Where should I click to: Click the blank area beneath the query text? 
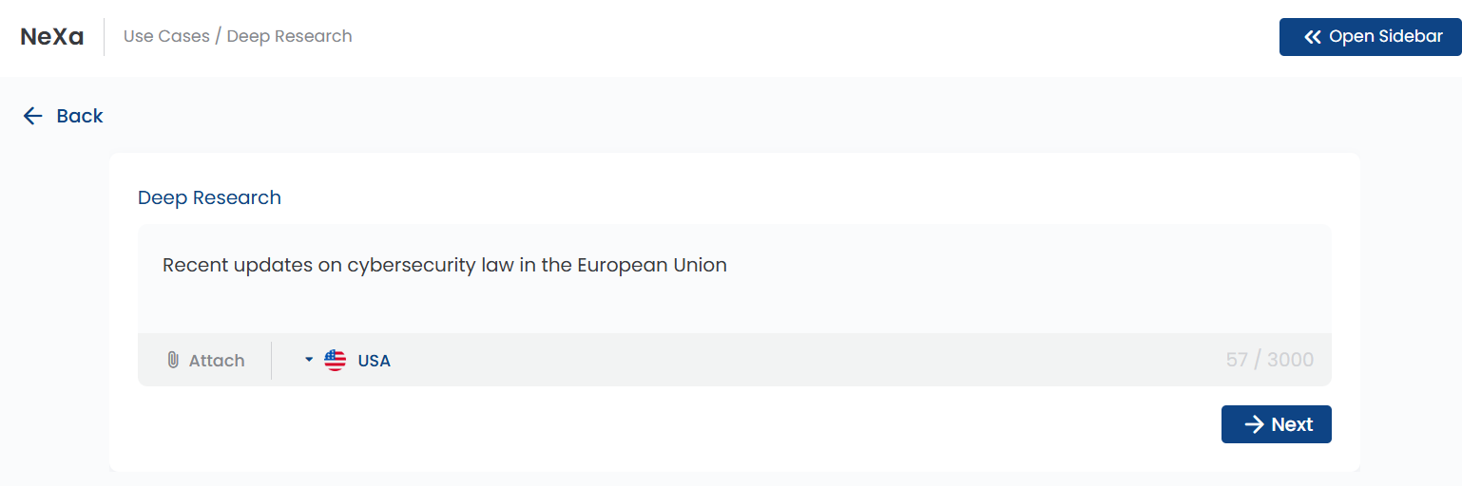tap(735, 306)
